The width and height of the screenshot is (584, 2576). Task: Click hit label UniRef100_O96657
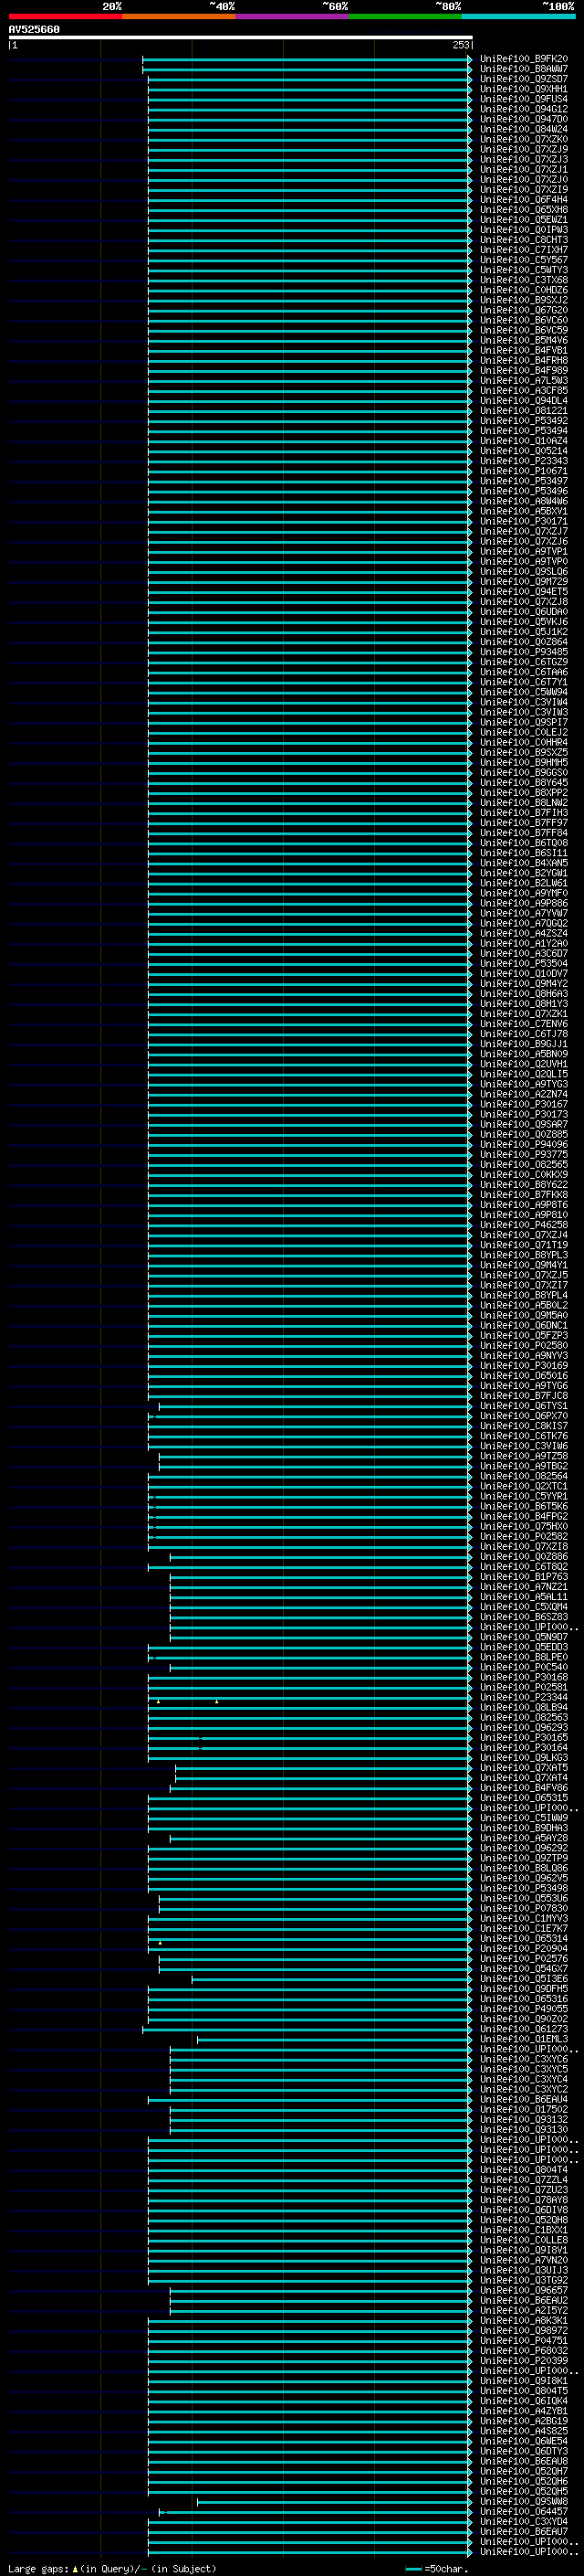click(x=524, y=2290)
